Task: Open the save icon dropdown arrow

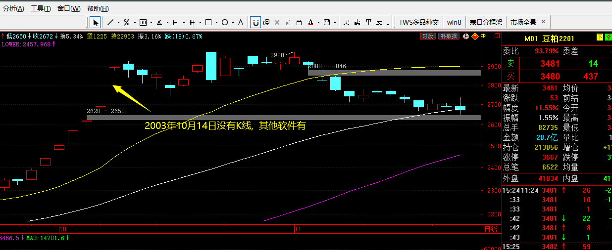Action: tap(335, 22)
